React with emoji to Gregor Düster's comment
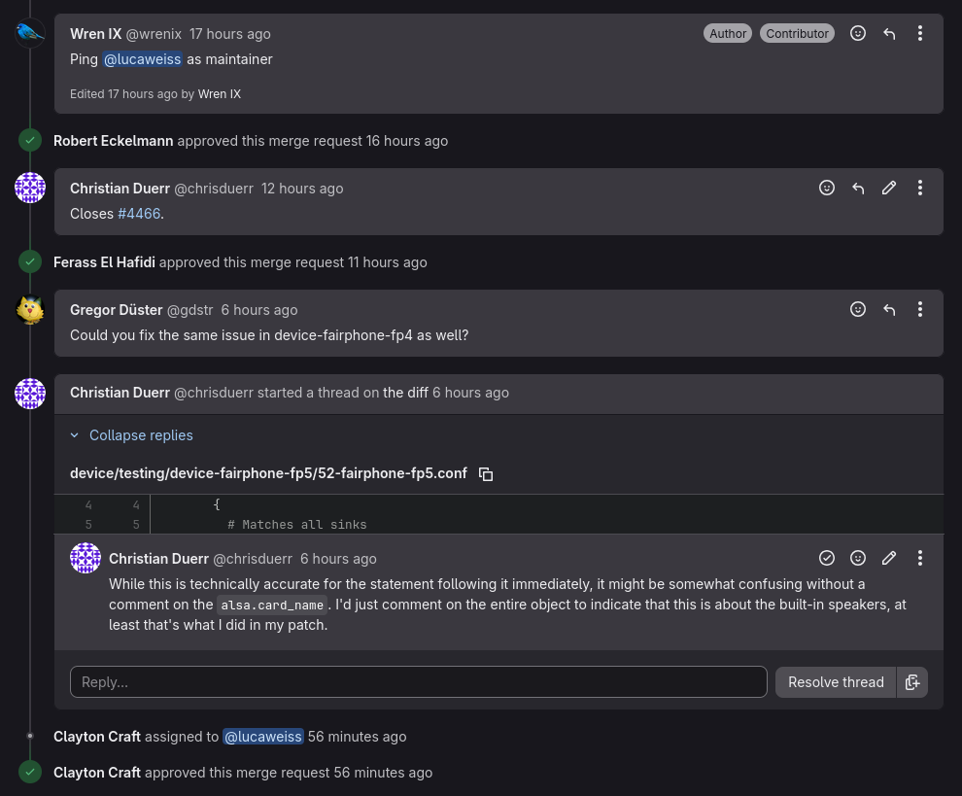 tap(858, 309)
